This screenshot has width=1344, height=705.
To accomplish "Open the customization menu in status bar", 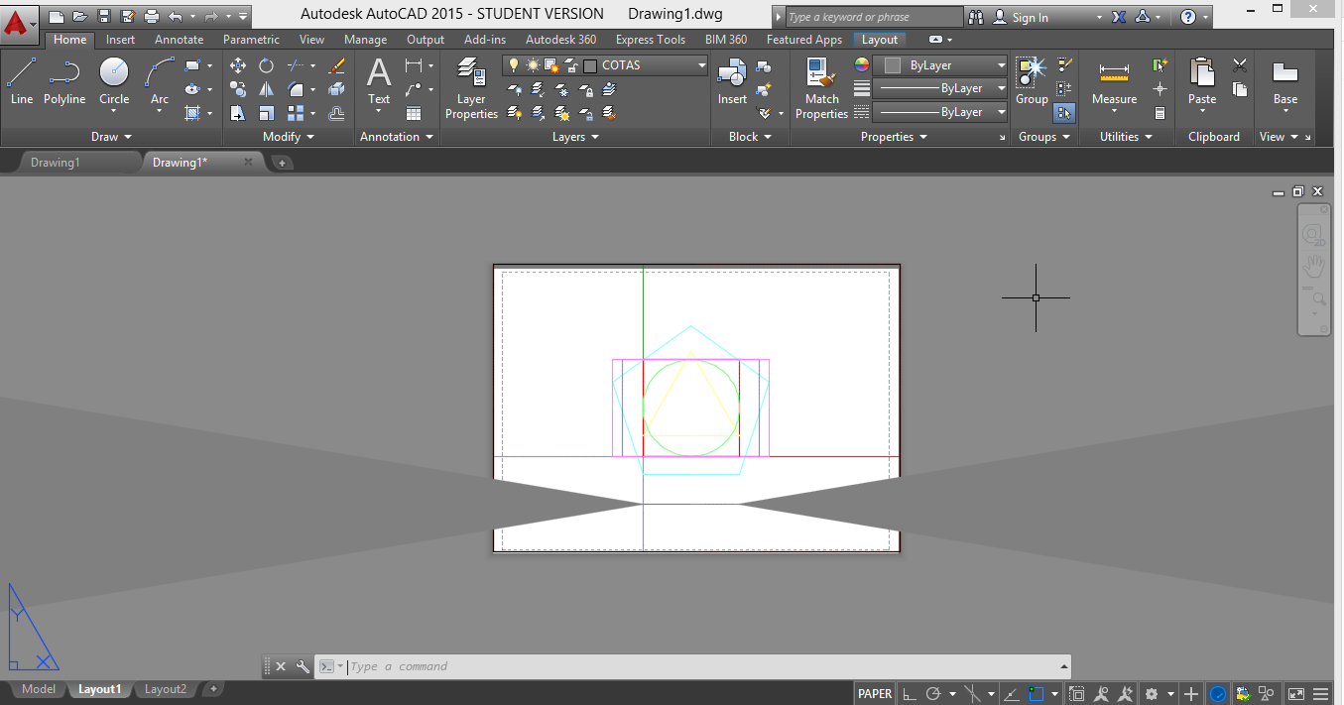I will [1320, 693].
